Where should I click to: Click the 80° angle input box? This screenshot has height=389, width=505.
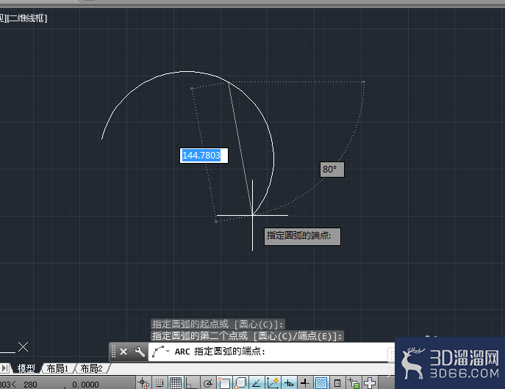[332, 170]
